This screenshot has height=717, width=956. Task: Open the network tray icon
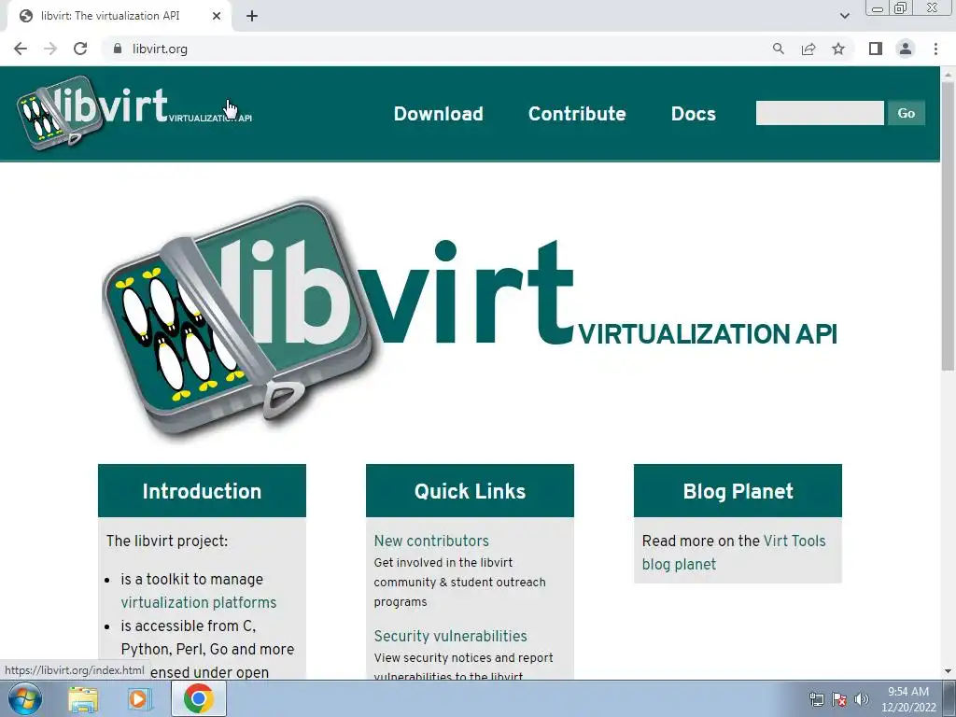coord(816,699)
